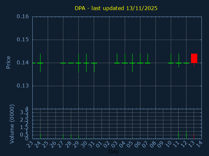Screen dimensions: 209x156
Task: Click the day 23 x-axis tick label
Action: coord(30,145)
